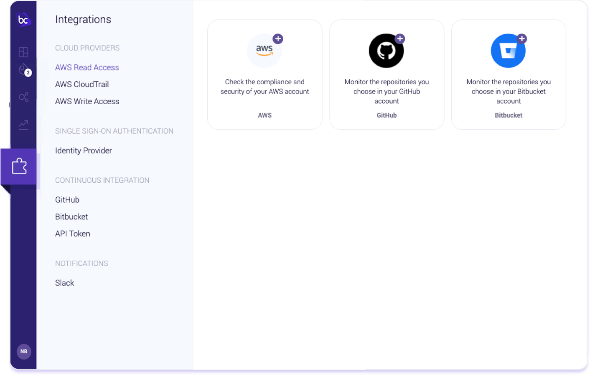Click the Bitbucket card label text
The image size is (590, 375).
[x=509, y=115]
